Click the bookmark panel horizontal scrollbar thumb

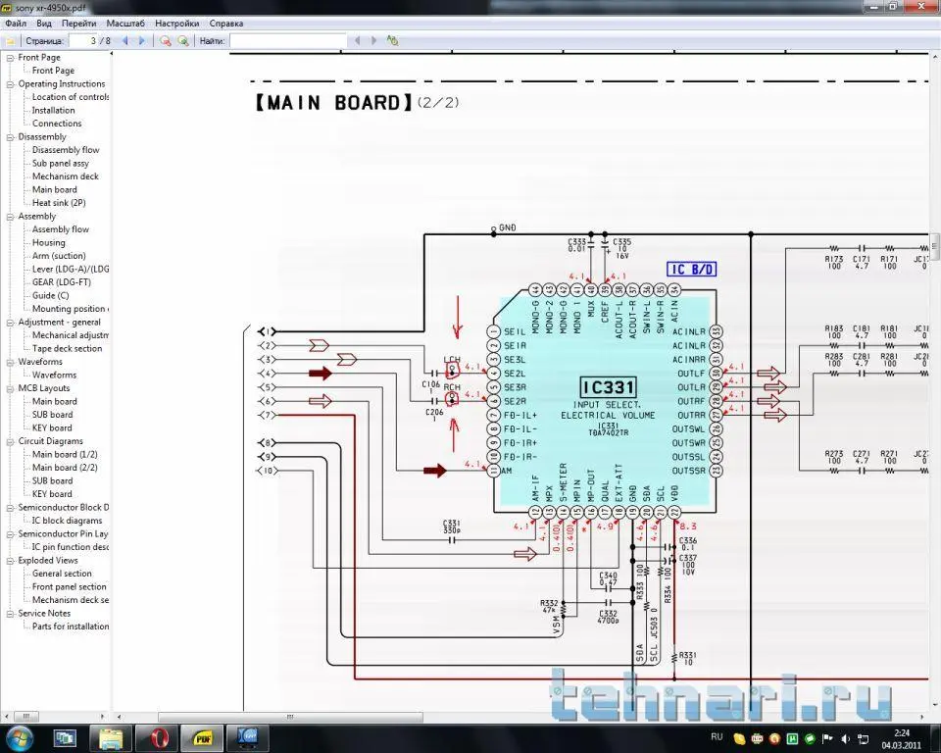pyautogui.click(x=25, y=717)
